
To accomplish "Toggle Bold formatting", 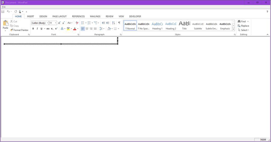I will point(33,29).
